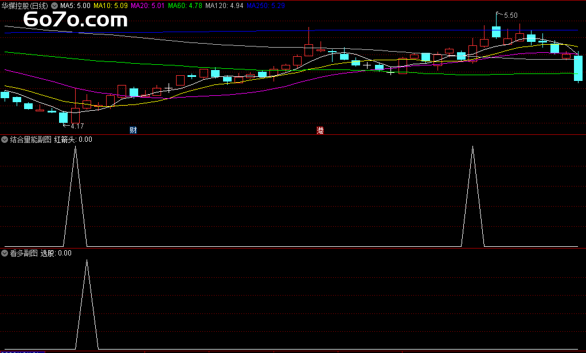The height and width of the screenshot is (353, 586).
Task: Click the 看多副图 indicator name
Action: (x=24, y=253)
